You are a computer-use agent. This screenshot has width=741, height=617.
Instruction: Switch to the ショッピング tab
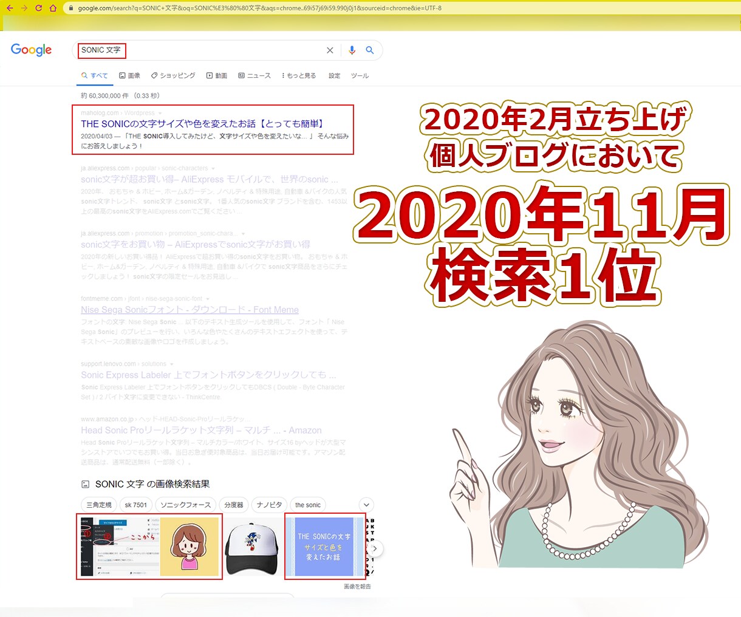(173, 76)
